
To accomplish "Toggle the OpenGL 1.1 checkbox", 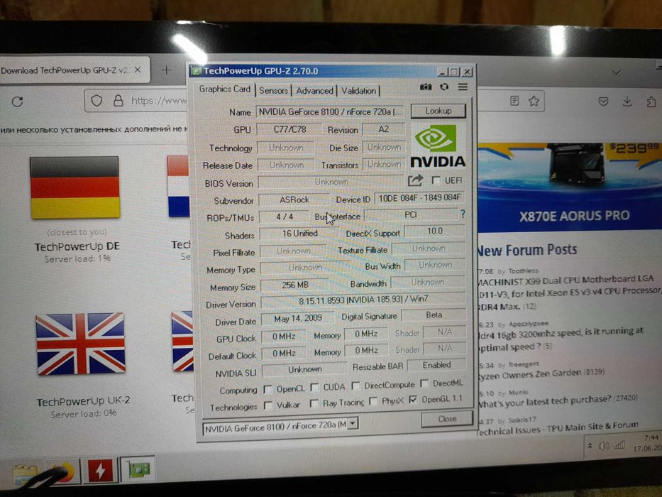I will [413, 399].
